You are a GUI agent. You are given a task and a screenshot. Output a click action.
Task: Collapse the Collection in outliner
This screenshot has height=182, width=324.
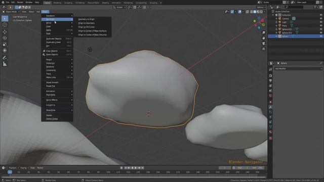click(x=273, y=15)
